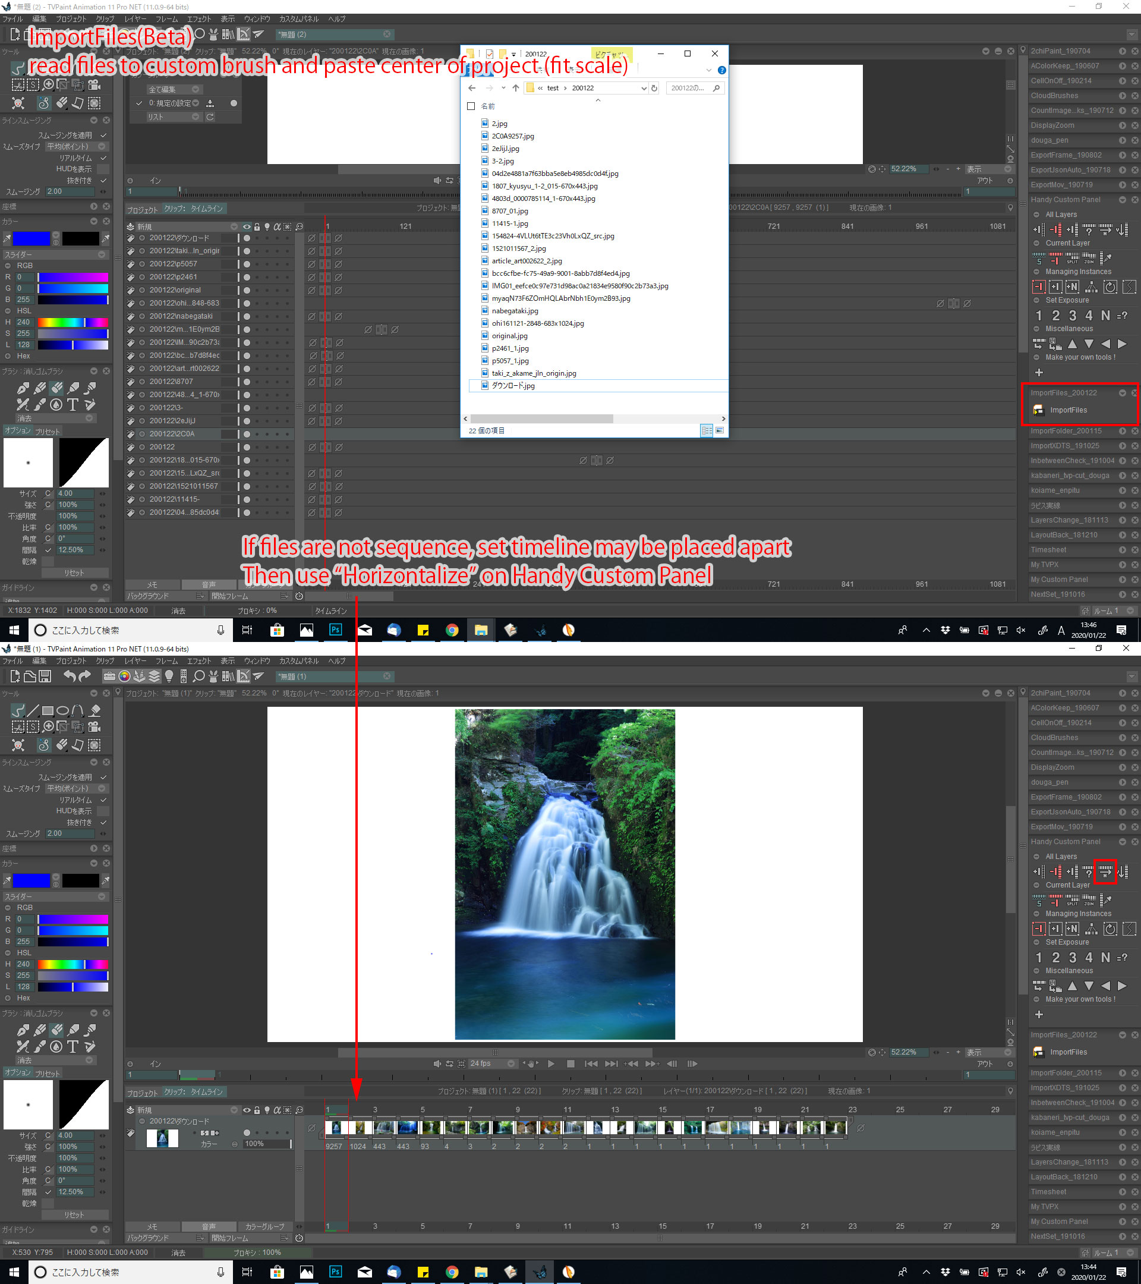Toggle HUDを表示 checkbox in bottom window

point(103,811)
